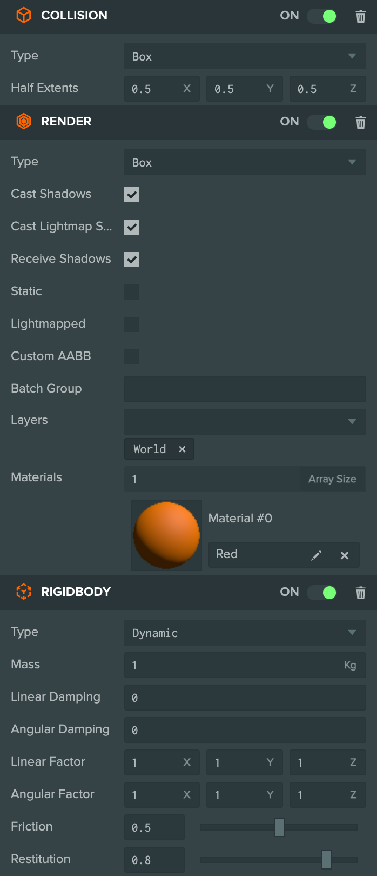The image size is (377, 876).
Task: Collapse the RIGIDBODY section header
Action: coord(188,593)
